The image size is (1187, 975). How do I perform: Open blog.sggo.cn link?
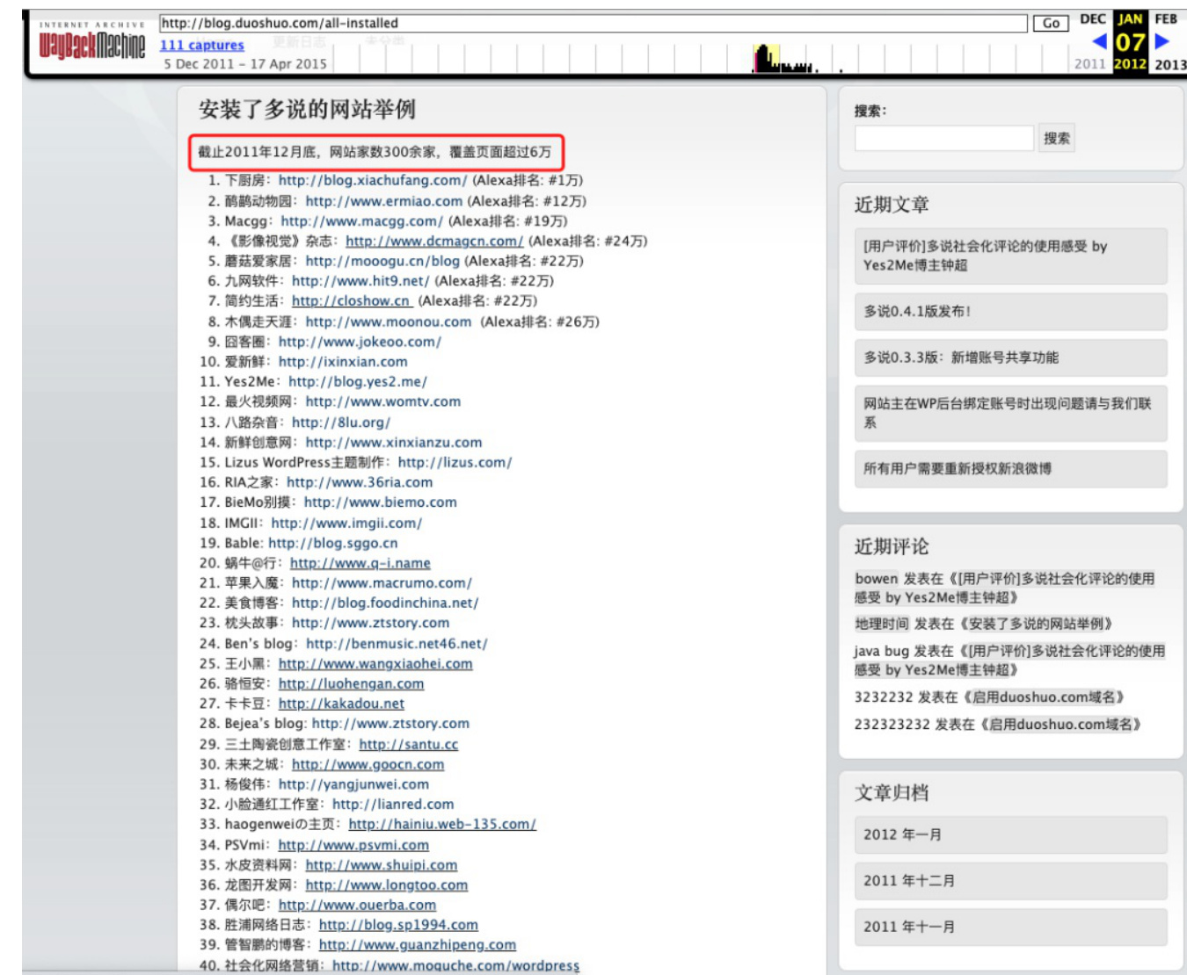tap(332, 543)
